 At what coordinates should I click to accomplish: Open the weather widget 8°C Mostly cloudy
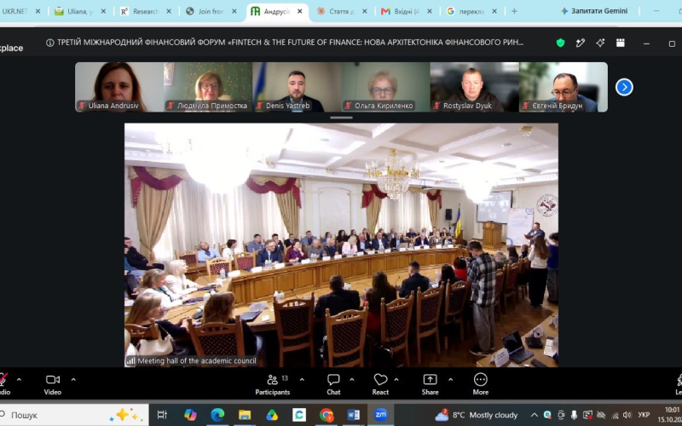coord(477,415)
